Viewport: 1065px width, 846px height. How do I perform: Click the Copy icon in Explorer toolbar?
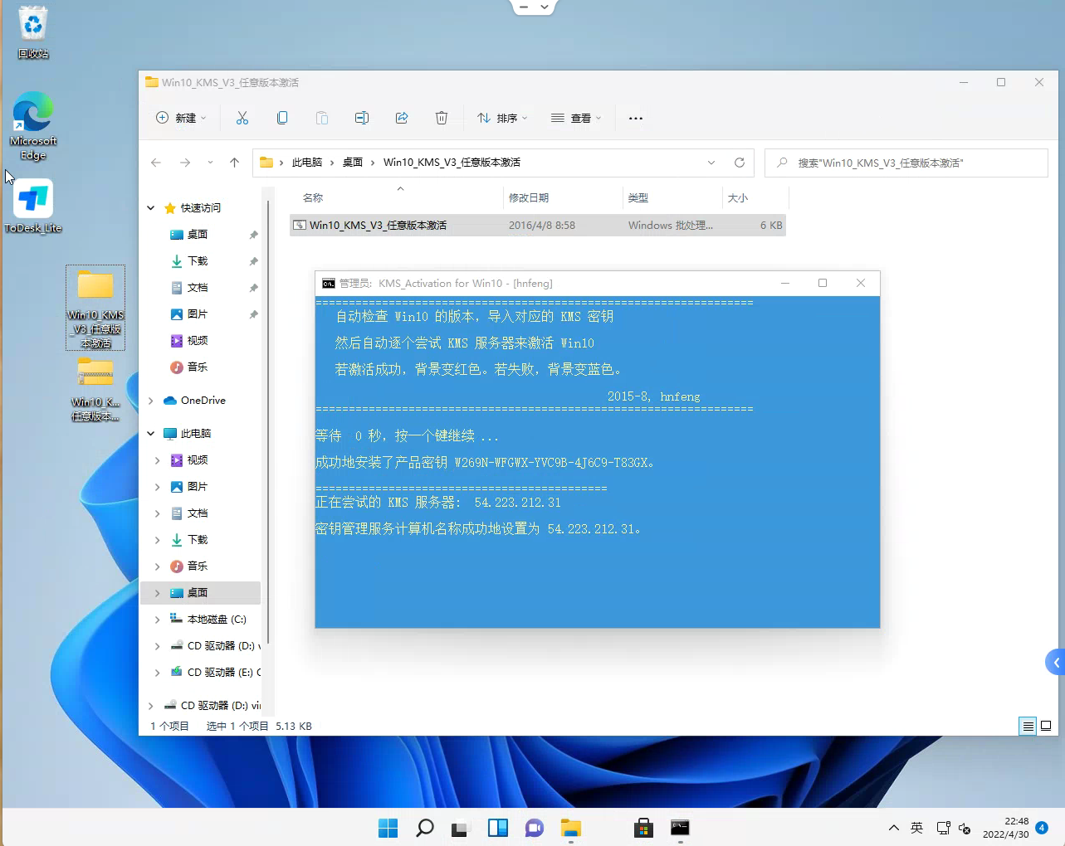(x=282, y=119)
